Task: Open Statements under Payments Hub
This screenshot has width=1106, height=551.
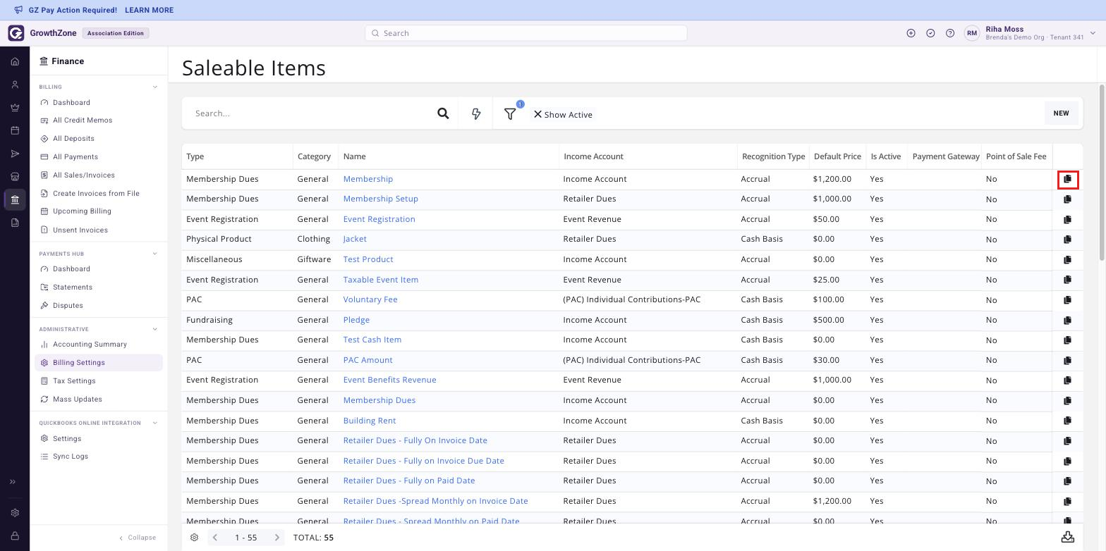Action: [x=73, y=287]
